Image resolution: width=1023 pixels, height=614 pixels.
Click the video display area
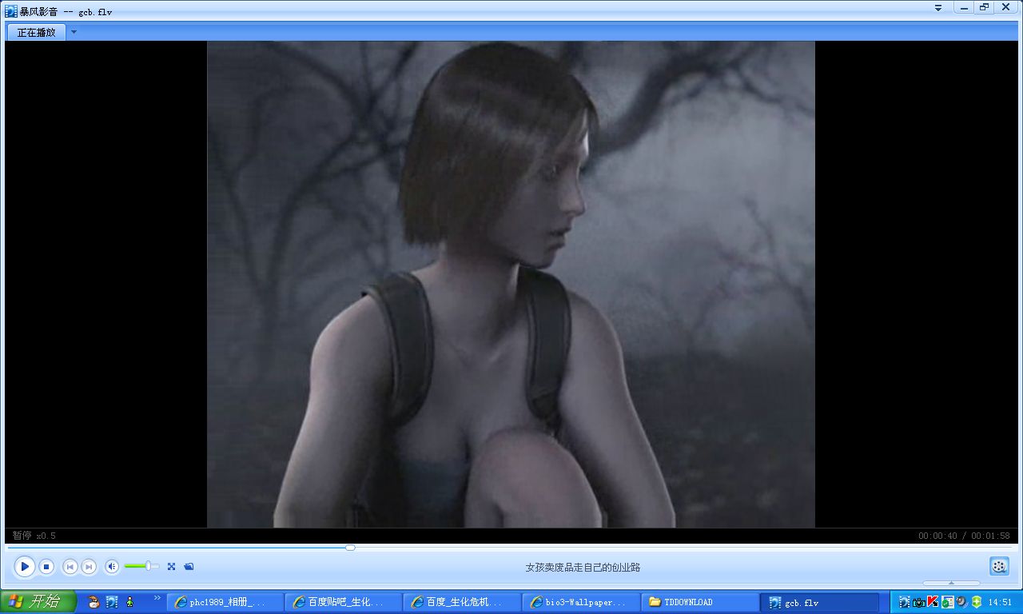(x=511, y=285)
